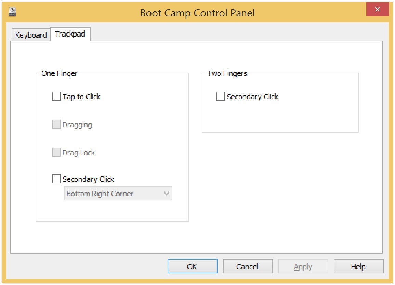This screenshot has height=285, width=395.
Task: Click the Boot Camp icon in title bar
Action: pos(12,12)
